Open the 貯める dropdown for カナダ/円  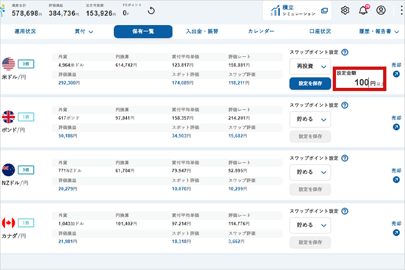310,225
